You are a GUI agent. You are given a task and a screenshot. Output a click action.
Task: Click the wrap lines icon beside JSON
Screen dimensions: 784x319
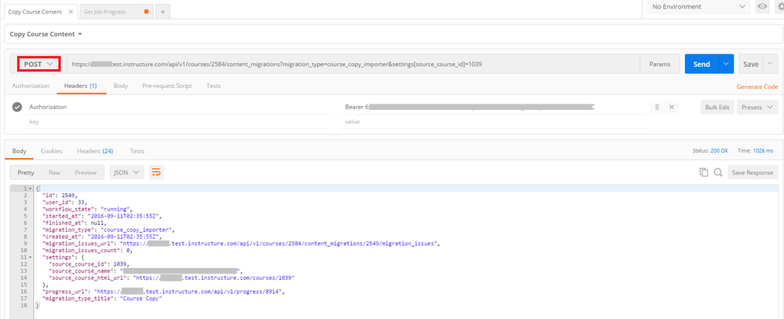[156, 172]
